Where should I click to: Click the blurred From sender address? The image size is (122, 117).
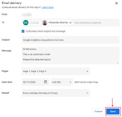coord(26,15)
